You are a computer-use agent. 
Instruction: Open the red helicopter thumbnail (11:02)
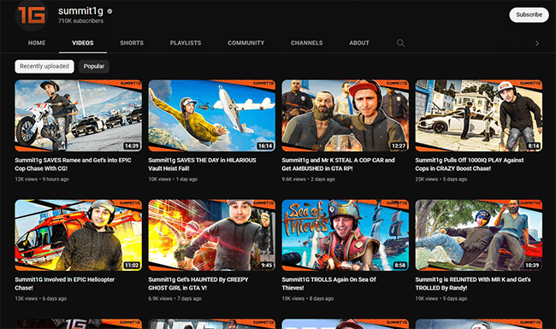pos(79,235)
